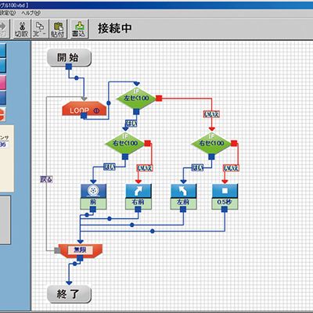This screenshot has width=313, height=313.
Task: Click the 書込 (write to robot) toolbar button
Action: coord(79,29)
